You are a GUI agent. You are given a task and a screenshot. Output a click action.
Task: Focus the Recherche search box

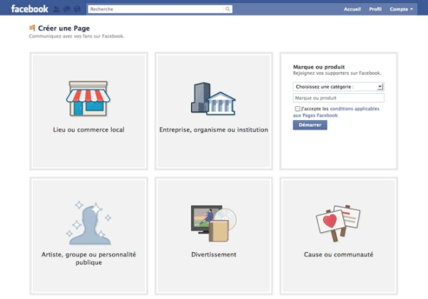(x=156, y=9)
